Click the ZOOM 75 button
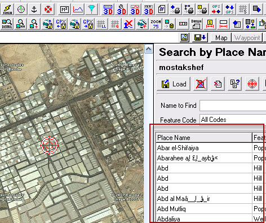 (x=156, y=24)
